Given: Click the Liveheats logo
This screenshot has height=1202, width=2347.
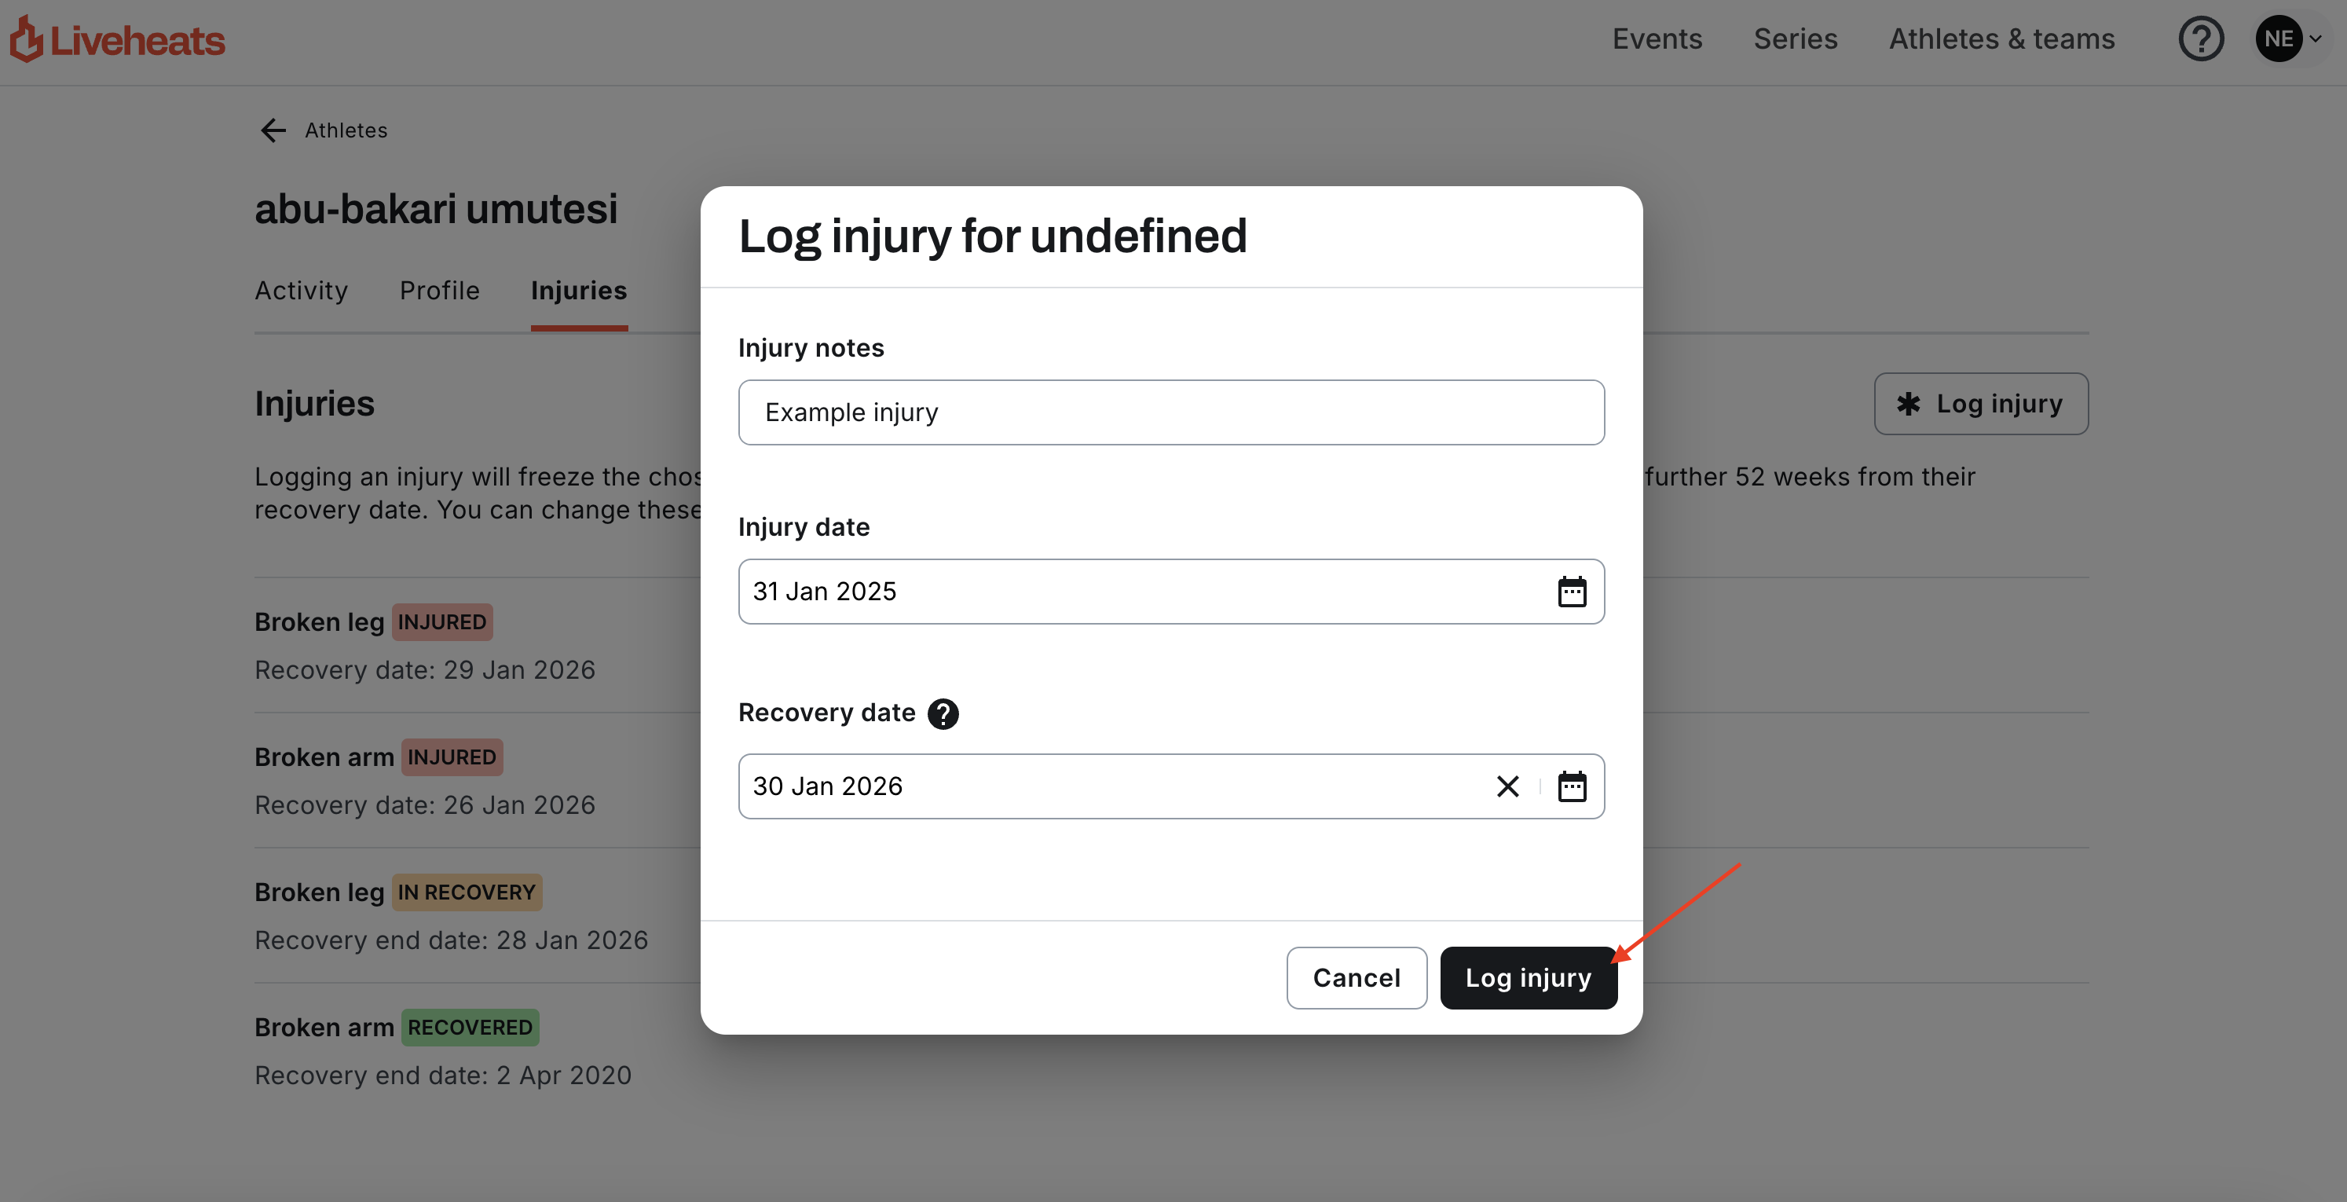Looking at the screenshot, I should 118,39.
